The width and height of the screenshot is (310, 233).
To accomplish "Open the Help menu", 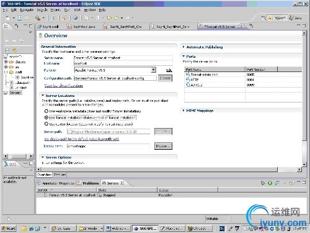I will 102,10.
